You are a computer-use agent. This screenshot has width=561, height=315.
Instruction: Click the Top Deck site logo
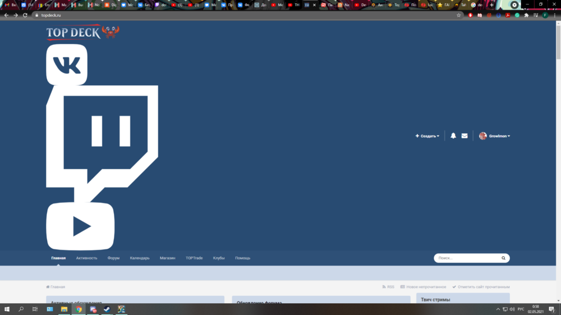[82, 32]
